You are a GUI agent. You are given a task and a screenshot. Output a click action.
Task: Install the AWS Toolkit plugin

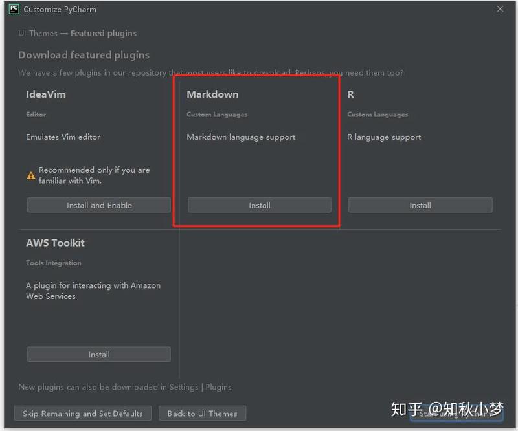[98, 355]
